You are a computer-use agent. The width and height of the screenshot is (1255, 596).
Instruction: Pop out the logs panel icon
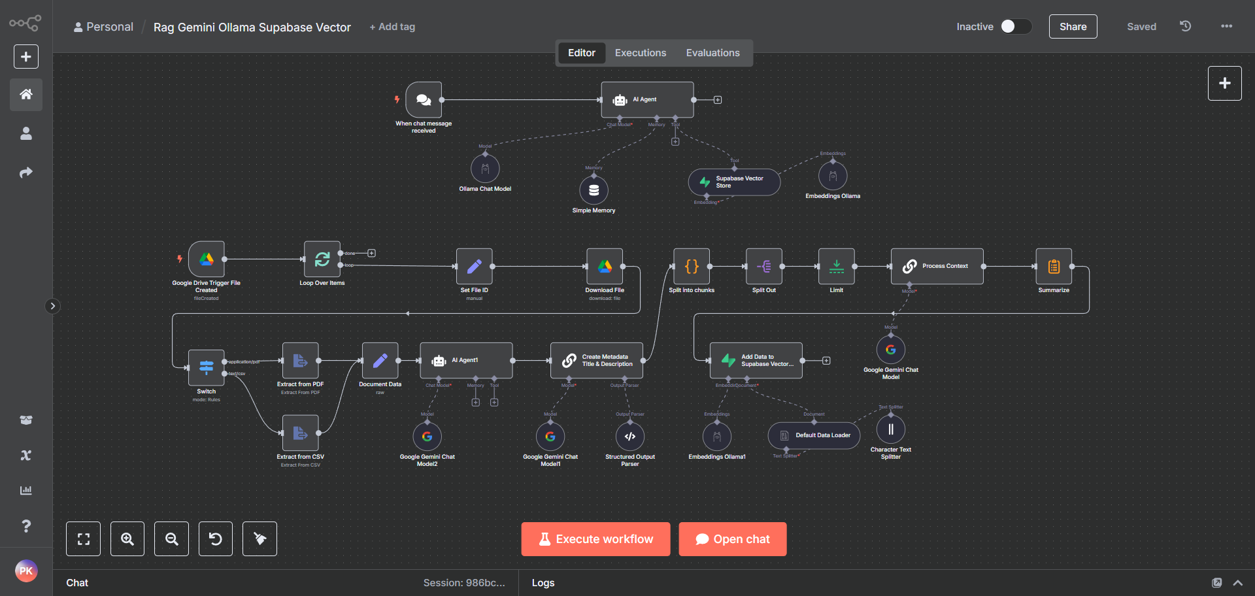[x=1217, y=583]
